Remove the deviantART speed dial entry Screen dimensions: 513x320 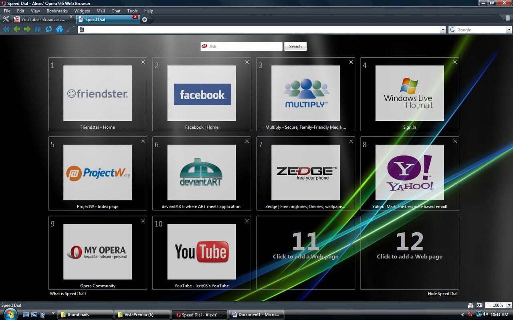click(x=247, y=141)
